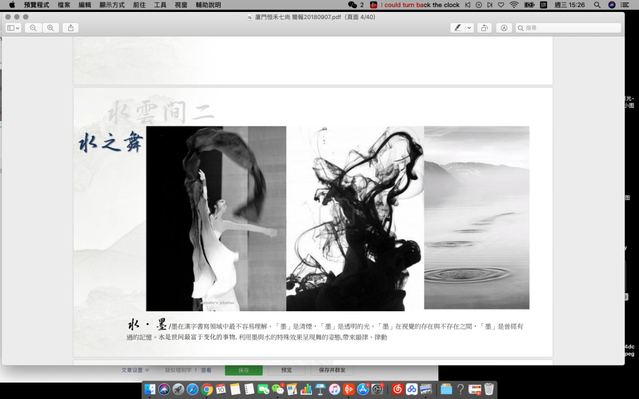Open the 工具 menu
The width and height of the screenshot is (639, 399).
point(160,5)
